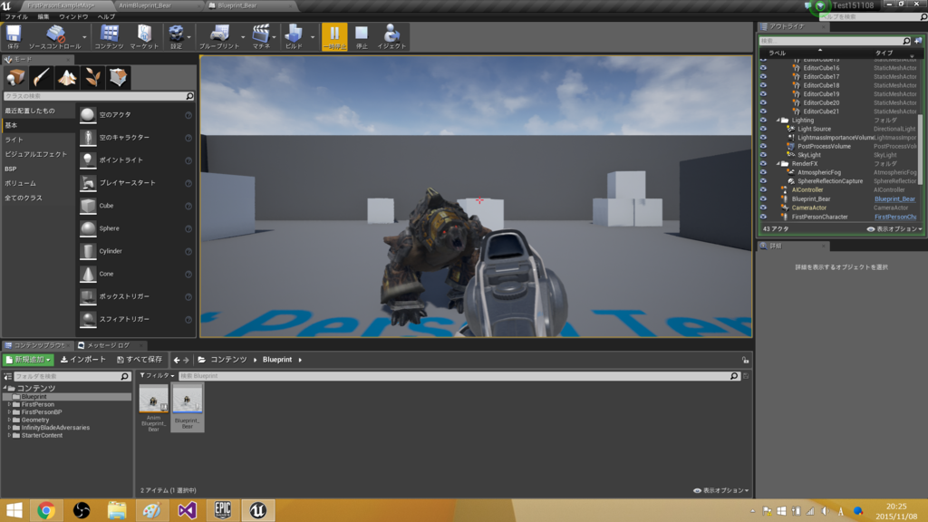Collapse the Lighting folder in outliner
The height and width of the screenshot is (522, 928).
[778, 121]
